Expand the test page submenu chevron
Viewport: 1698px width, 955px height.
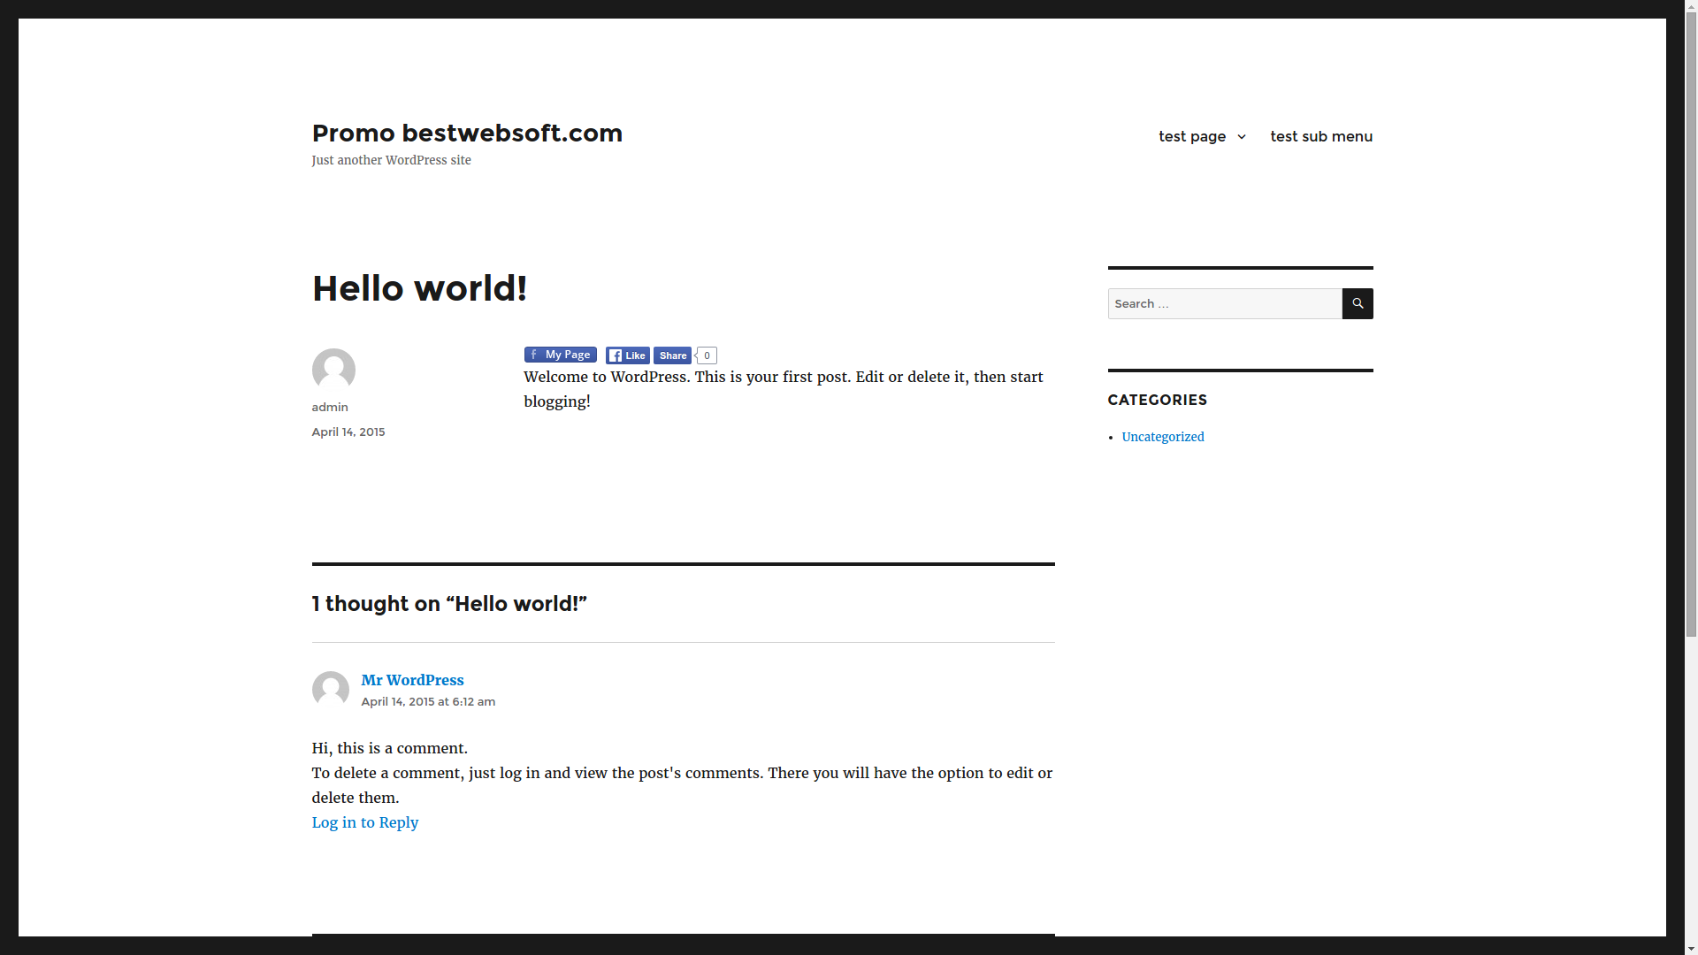click(x=1242, y=136)
